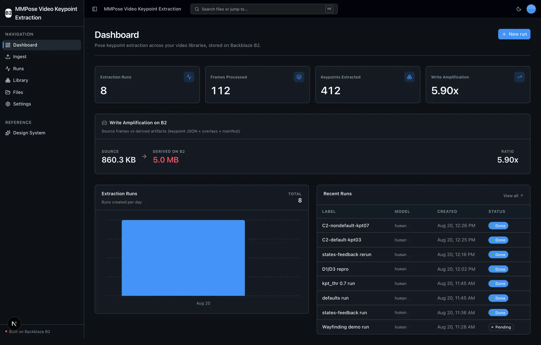The height and width of the screenshot is (345, 541).
Task: Click the search magnifier icon
Action: (x=197, y=9)
